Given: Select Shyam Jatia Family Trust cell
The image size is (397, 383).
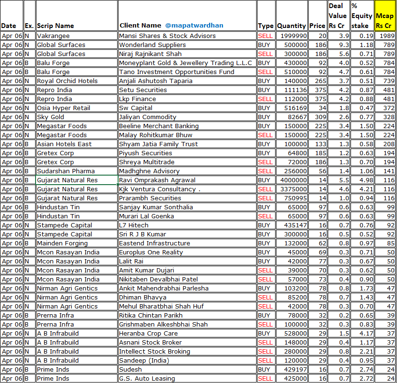Looking at the screenshot, I should coord(187,144).
